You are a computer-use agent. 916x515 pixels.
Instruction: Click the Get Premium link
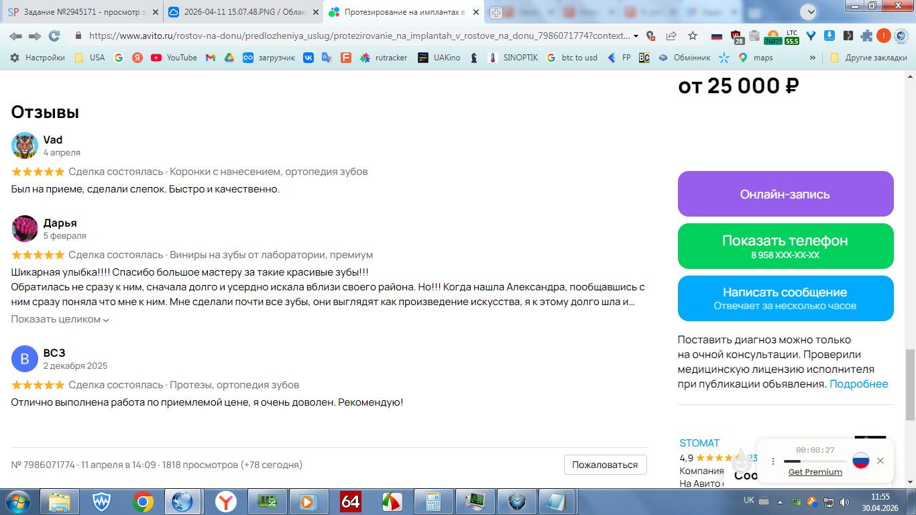(815, 472)
